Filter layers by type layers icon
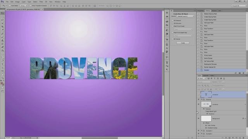The image size is (248, 139). [x=215, y=78]
